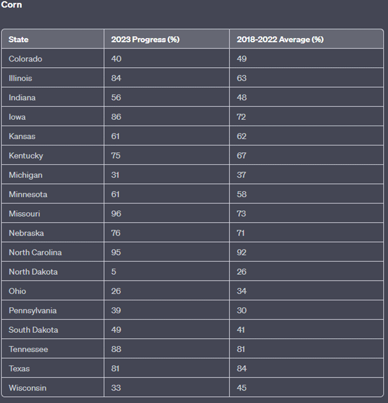
Task: Select the Kansas state cell
Action: coord(22,136)
